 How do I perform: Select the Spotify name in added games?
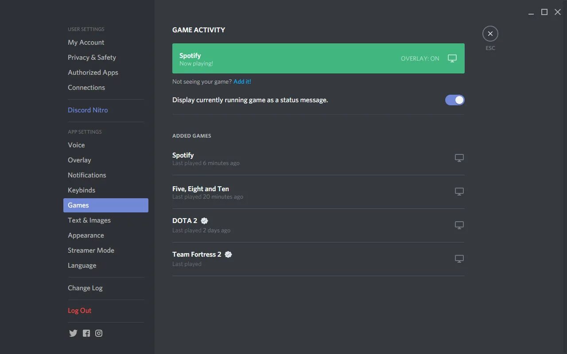pyautogui.click(x=183, y=155)
